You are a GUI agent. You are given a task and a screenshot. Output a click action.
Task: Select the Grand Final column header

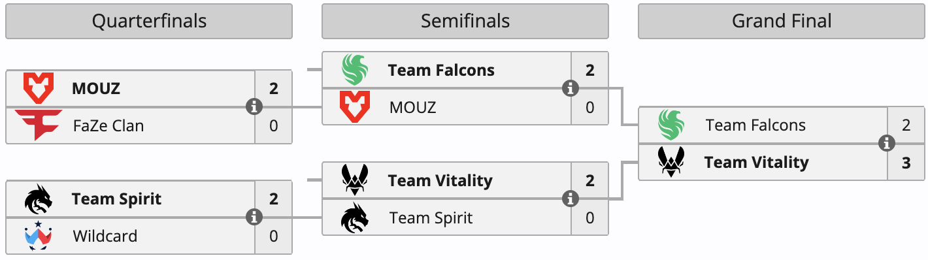tap(781, 21)
